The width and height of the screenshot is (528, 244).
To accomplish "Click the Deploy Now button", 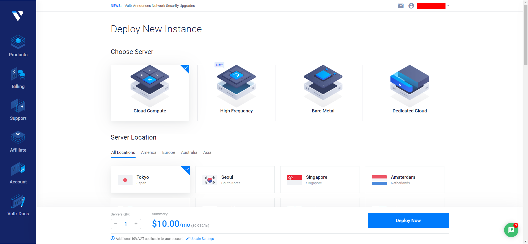I will (408, 220).
